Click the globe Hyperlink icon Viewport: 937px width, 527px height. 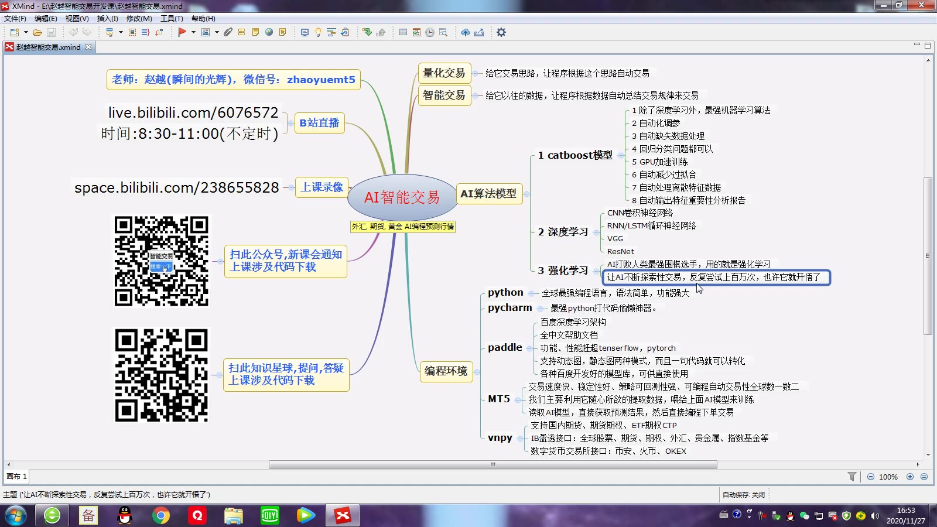tap(269, 32)
